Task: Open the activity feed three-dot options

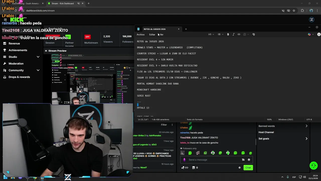Action: tap(172, 125)
